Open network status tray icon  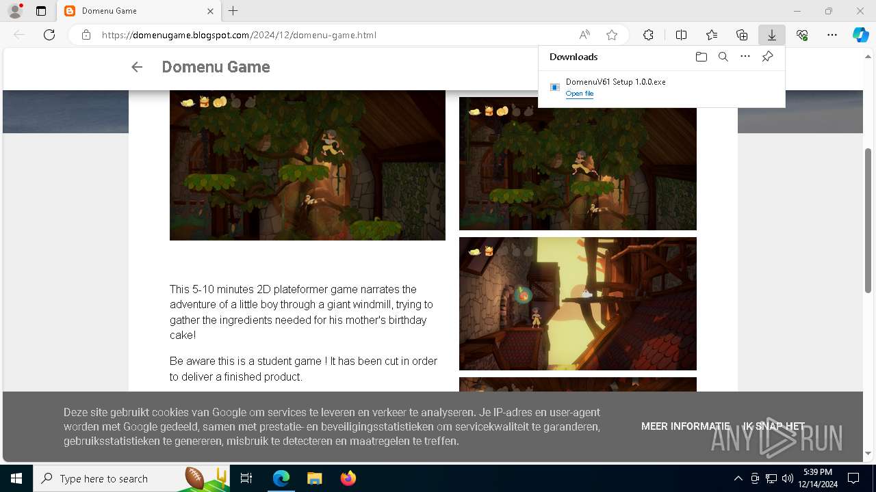pyautogui.click(x=771, y=478)
